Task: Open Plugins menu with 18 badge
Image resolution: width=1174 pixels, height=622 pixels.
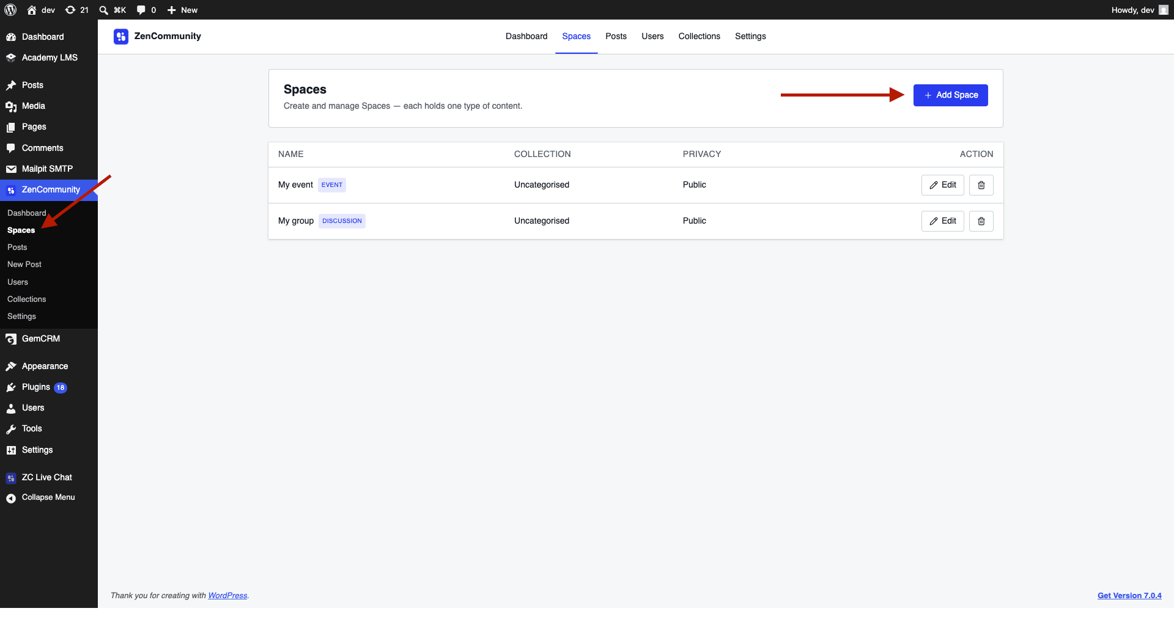Action: coord(49,387)
